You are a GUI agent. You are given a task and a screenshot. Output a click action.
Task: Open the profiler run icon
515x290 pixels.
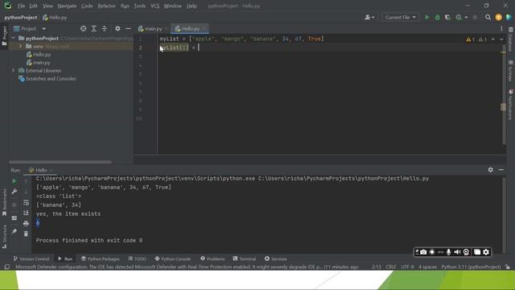pyautogui.click(x=459, y=17)
